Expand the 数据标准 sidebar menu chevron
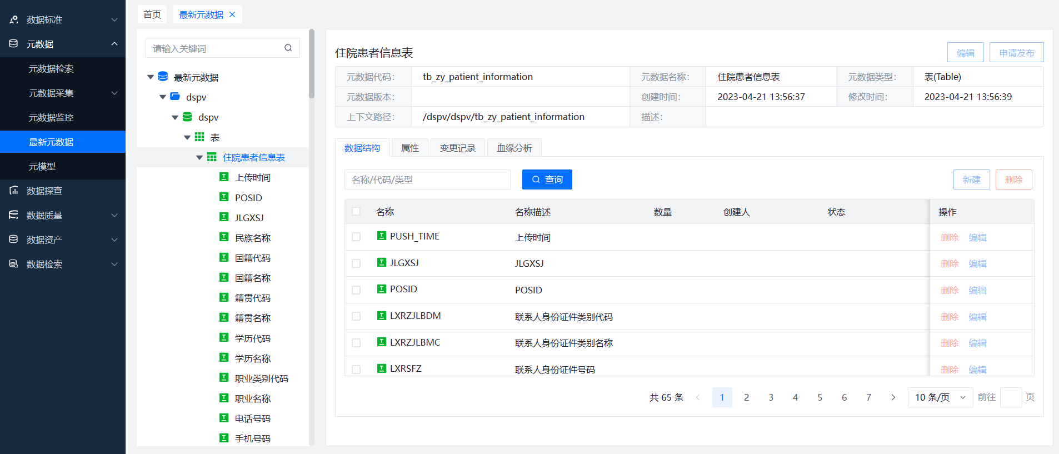This screenshot has height=454, width=1059. point(114,19)
